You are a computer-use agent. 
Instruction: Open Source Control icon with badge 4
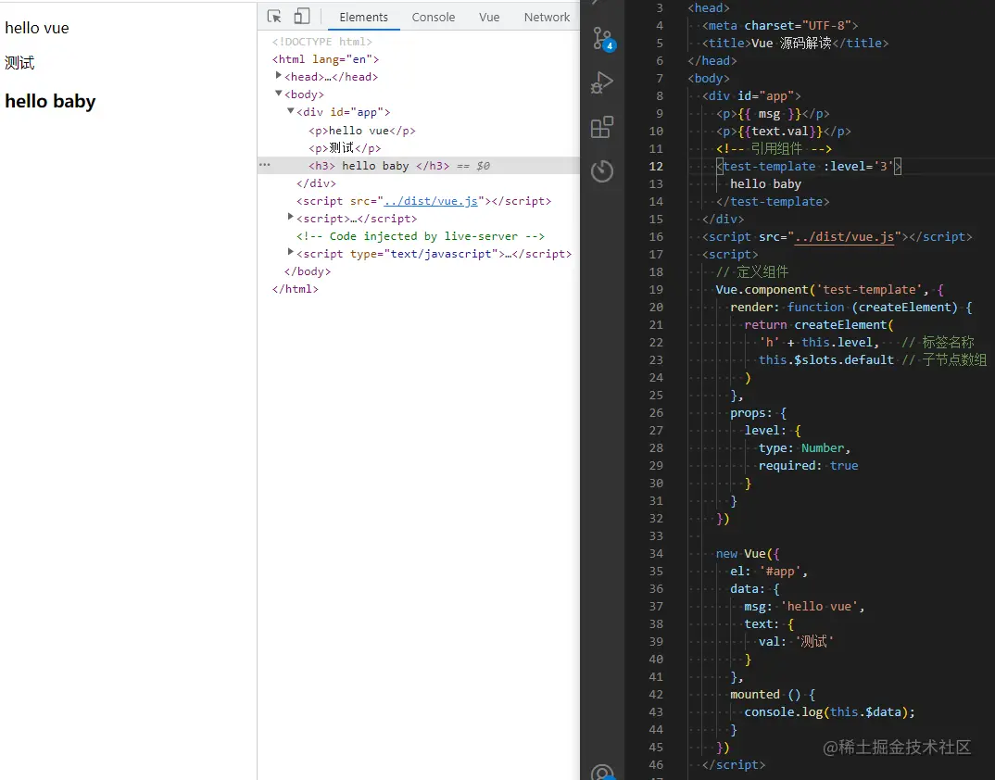point(603,40)
